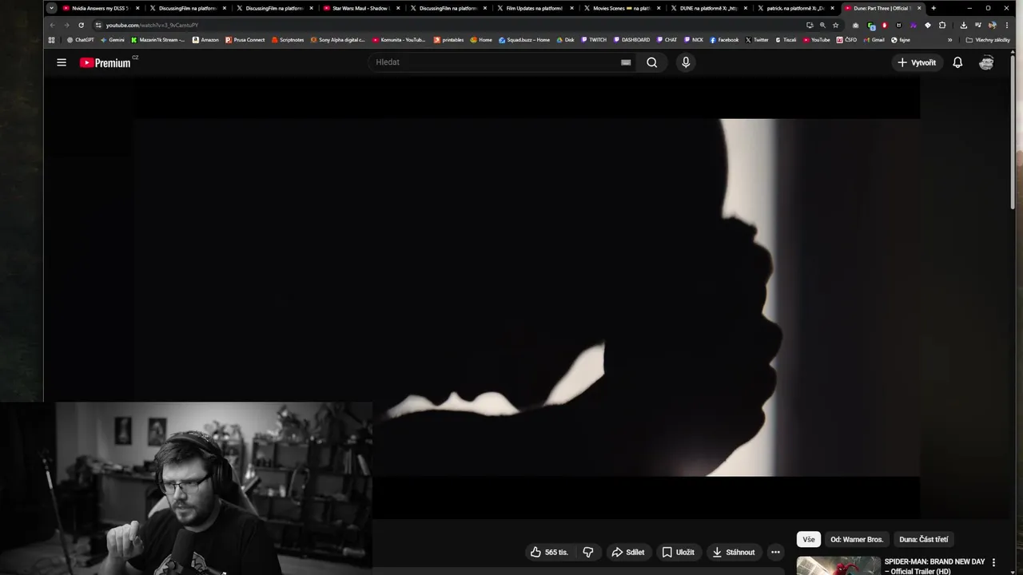Screen dimensions: 1023x575
Task: Open the Facebook bookmark
Action: click(x=724, y=40)
